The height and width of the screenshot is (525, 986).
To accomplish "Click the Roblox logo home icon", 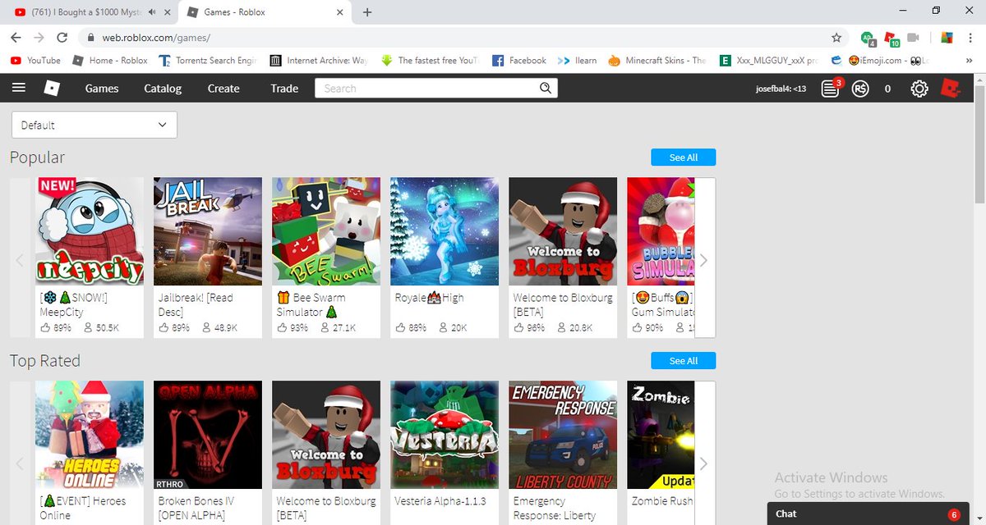I will coord(52,89).
